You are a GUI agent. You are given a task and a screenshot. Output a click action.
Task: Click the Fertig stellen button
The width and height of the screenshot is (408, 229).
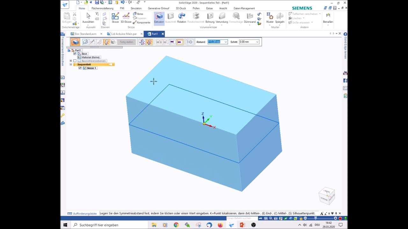[127, 42]
